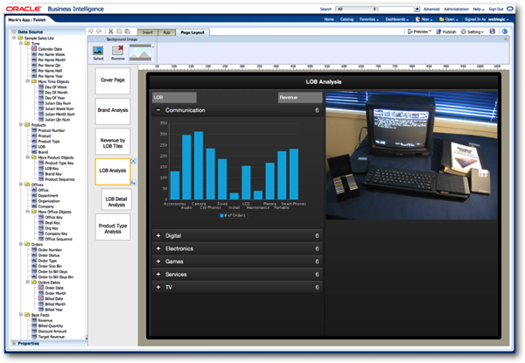The image size is (525, 363).
Task: Select Per Name Year tree item
Action: coord(50,76)
